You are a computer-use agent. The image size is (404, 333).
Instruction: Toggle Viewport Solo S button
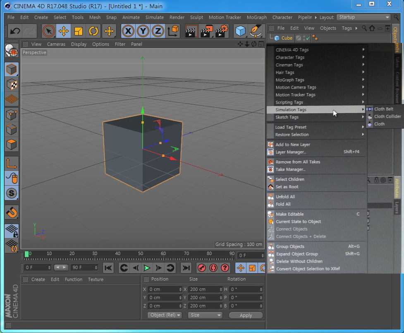tap(11, 193)
